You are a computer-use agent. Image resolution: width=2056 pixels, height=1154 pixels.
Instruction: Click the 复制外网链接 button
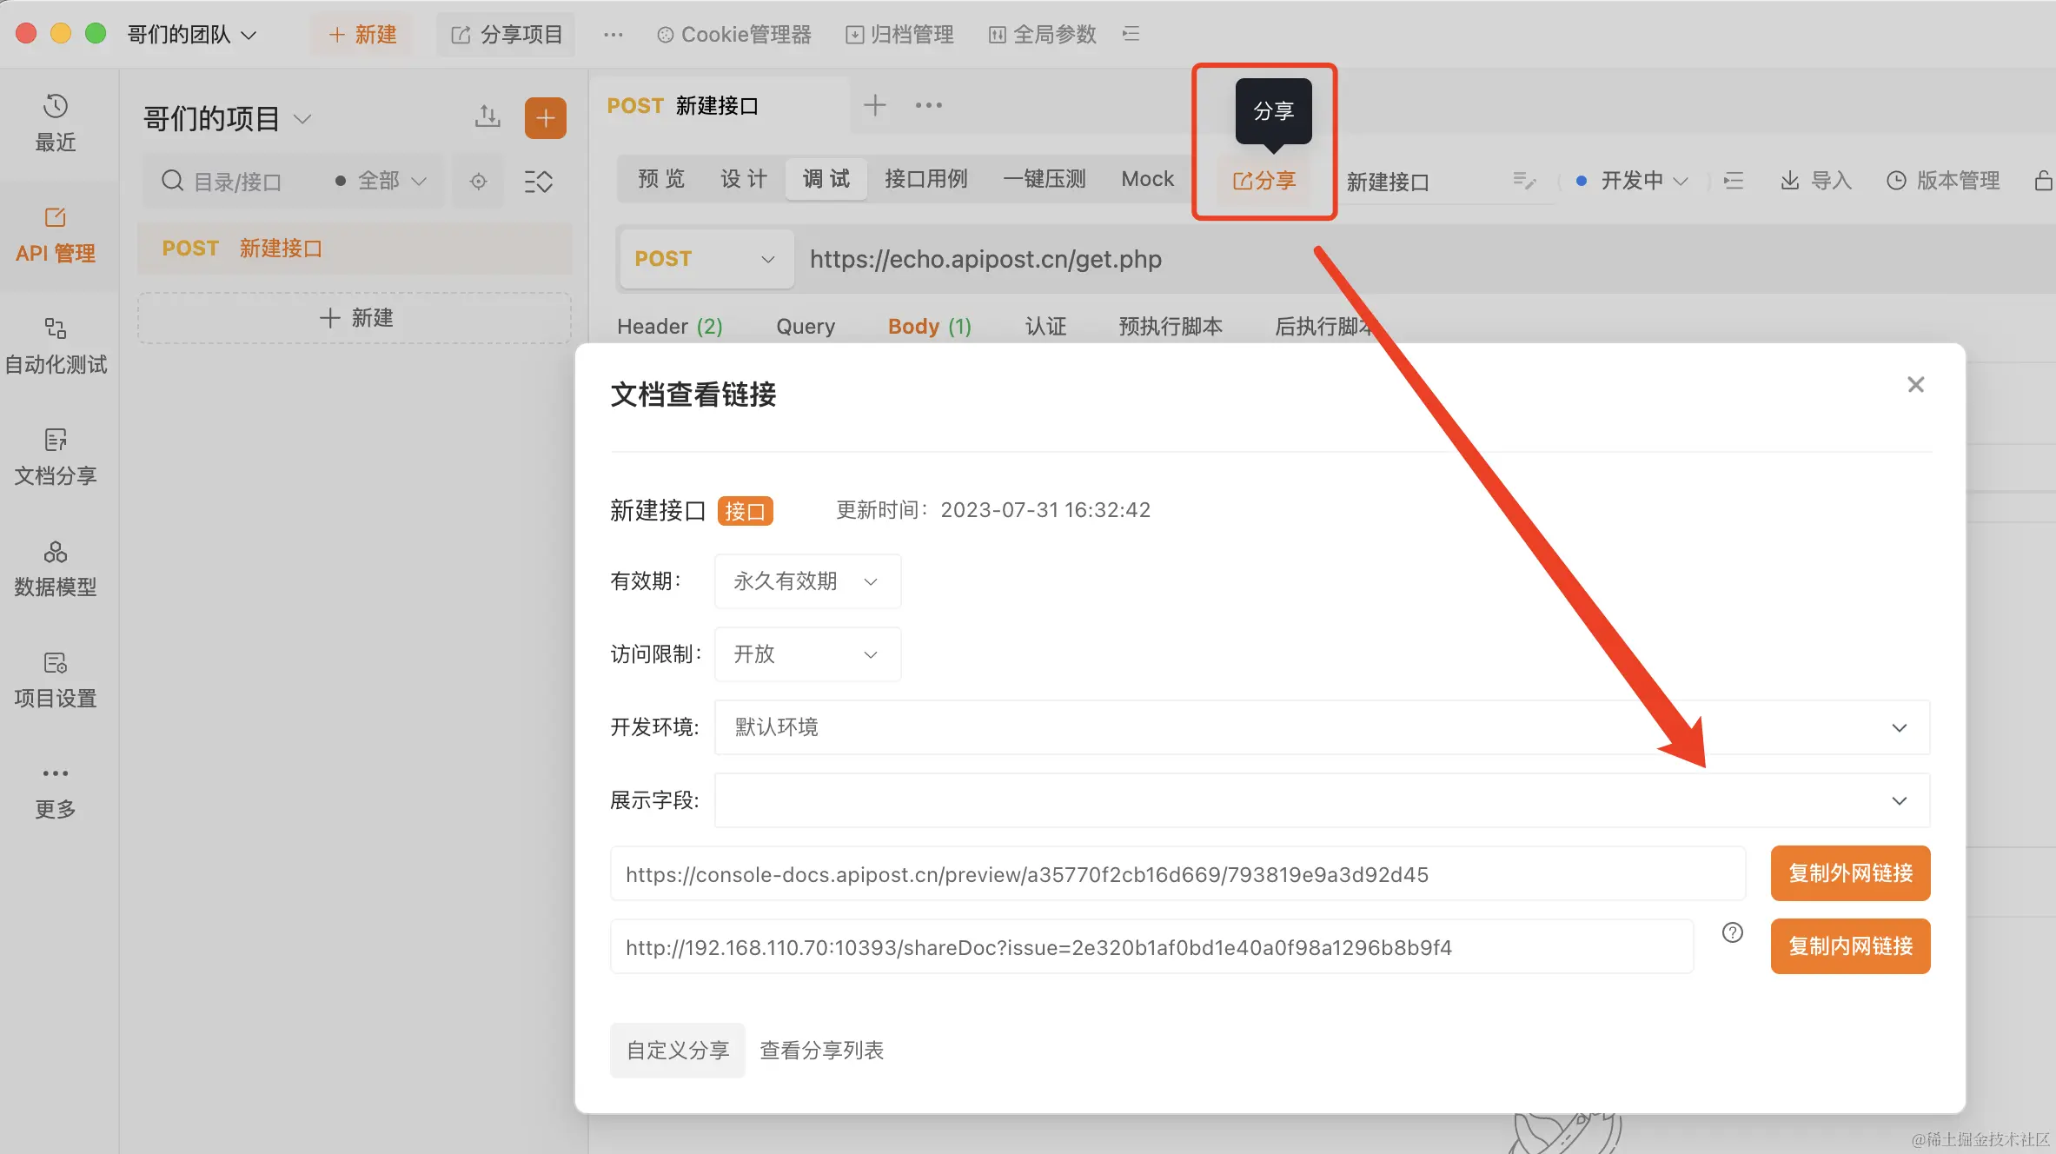click(x=1850, y=873)
